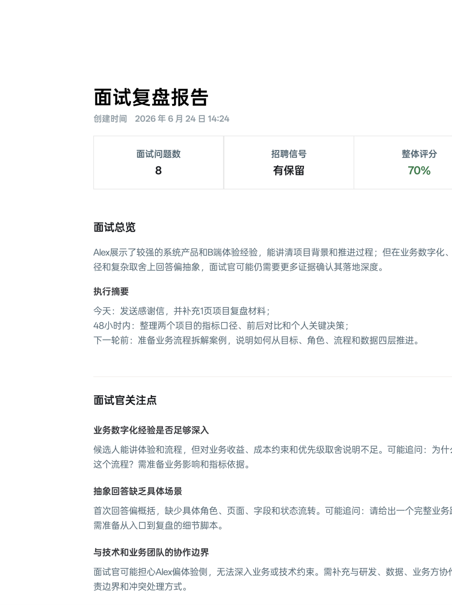Click the line starting 下一轮前：准备业务流程
The image size is (452, 605).
256,340
